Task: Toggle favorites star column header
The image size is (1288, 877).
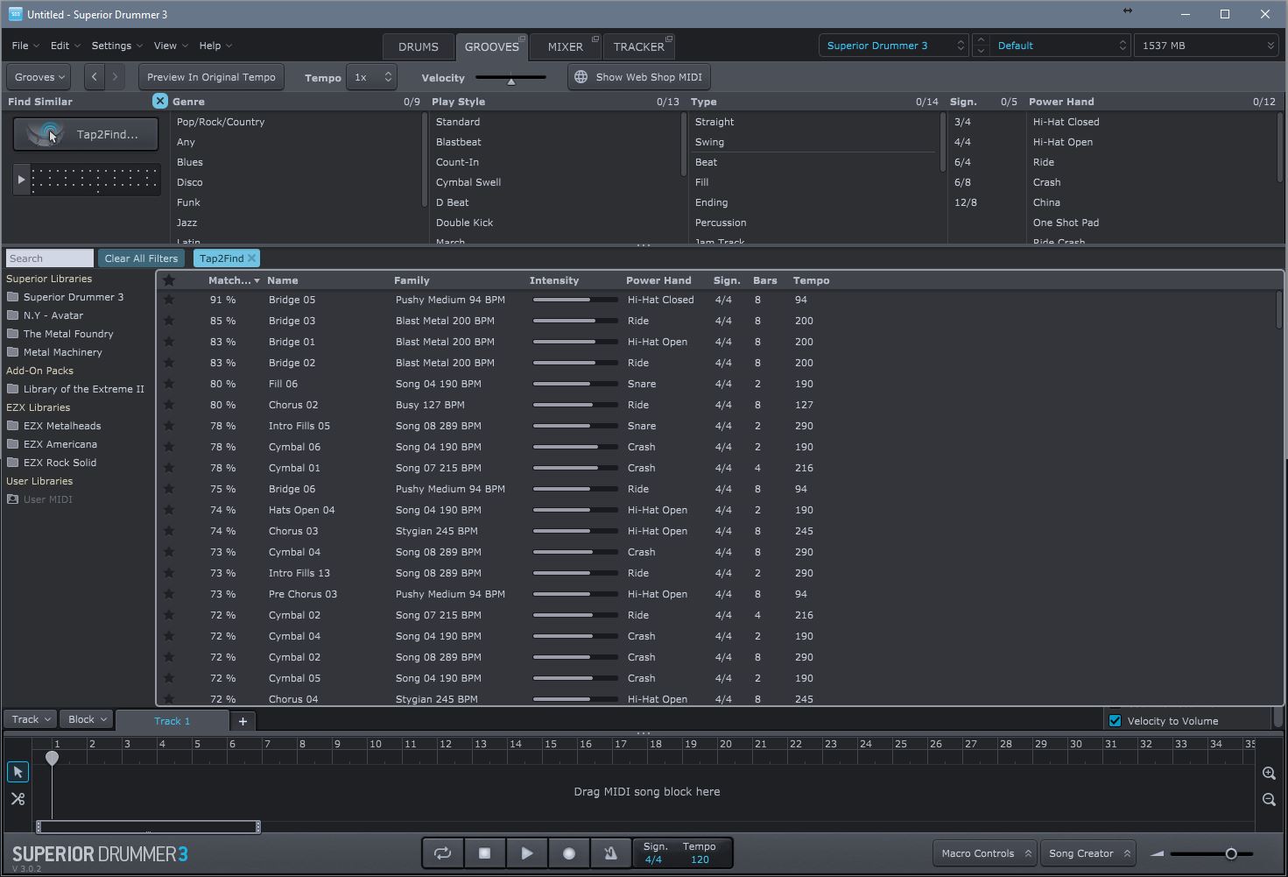Action: click(x=169, y=280)
